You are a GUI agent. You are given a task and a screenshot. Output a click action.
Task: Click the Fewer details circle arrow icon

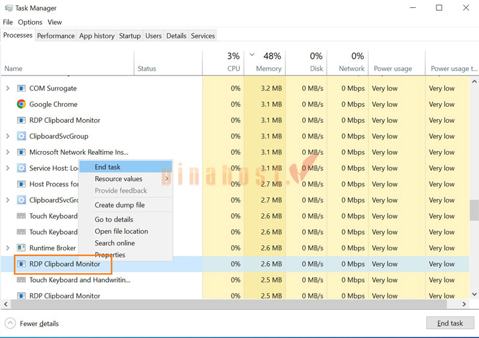(x=10, y=323)
